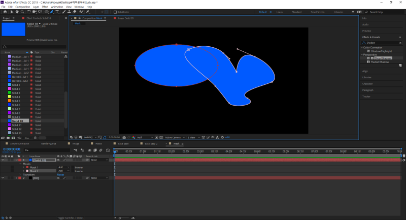Screen dimensions: 406x220
Task: Select the Clone Stamp tool
Action: click(x=69, y=12)
